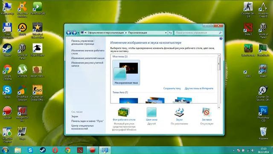Select the Несохраненная тема thumbnail
The image size is (273, 154).
(x=126, y=72)
